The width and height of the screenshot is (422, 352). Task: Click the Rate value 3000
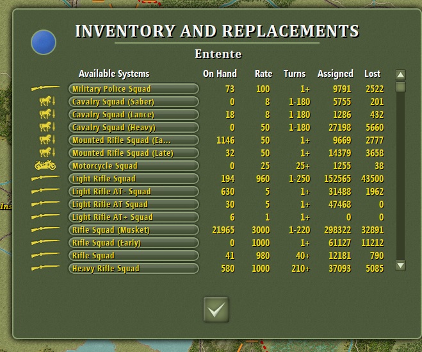pos(261,230)
